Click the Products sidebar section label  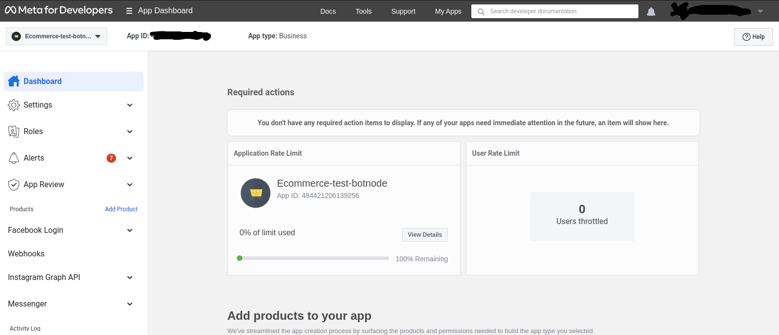22,209
